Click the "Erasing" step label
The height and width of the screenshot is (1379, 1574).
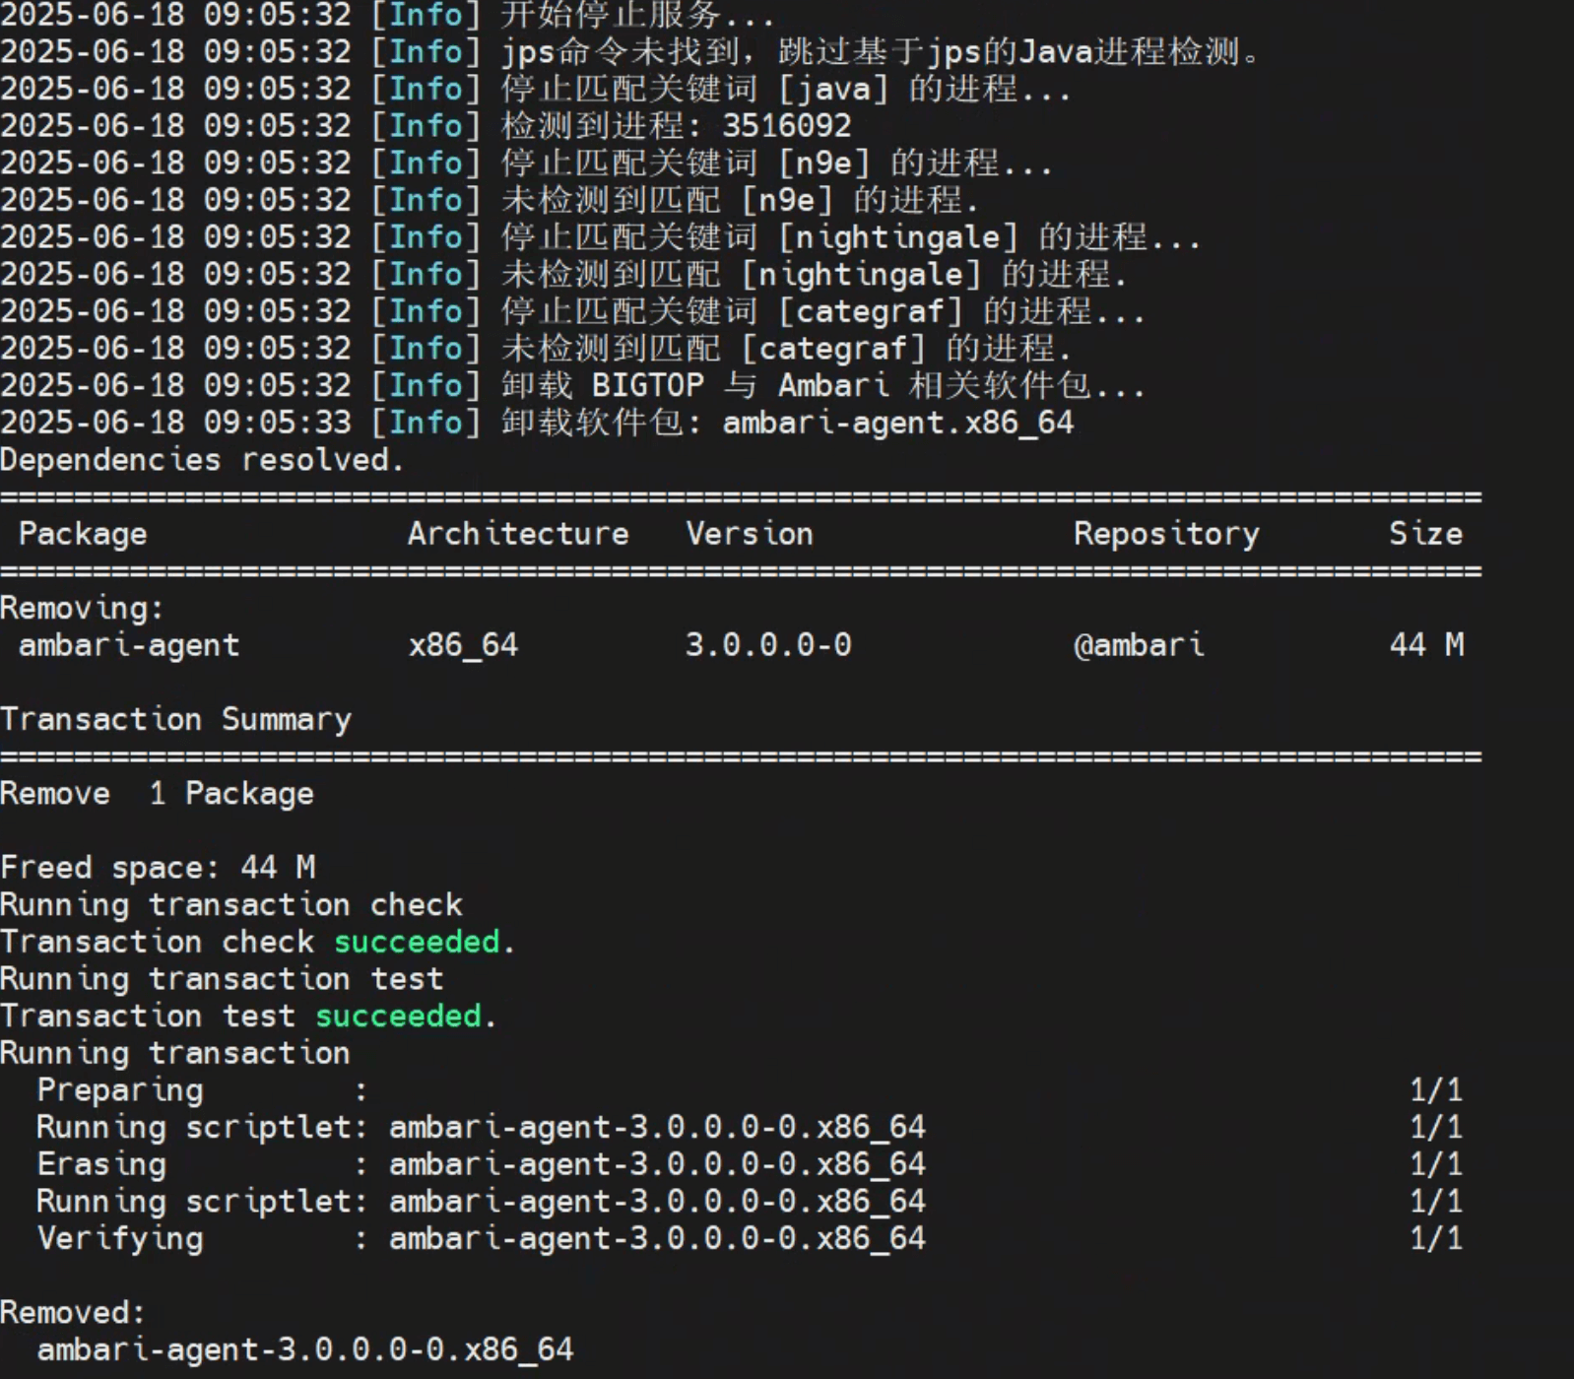pos(101,1164)
